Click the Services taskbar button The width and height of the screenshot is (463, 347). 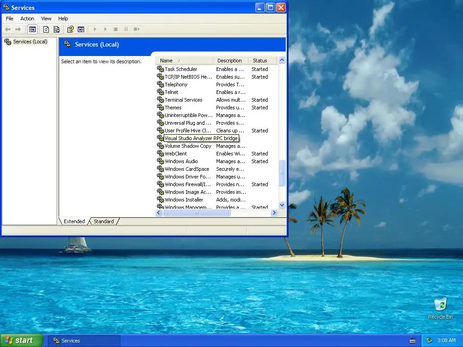[x=84, y=341]
